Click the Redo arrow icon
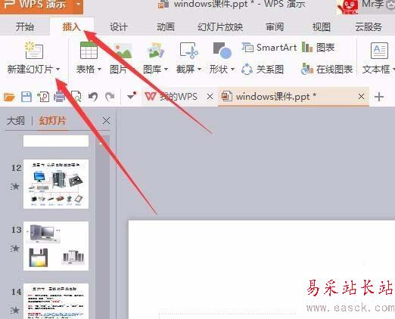395x319 pixels. 110,97
